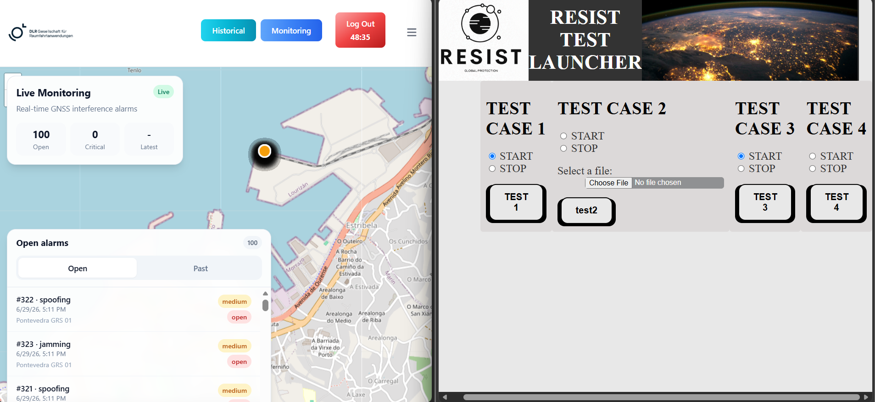
Task: Click the Earth at night banner image
Action: 750,40
